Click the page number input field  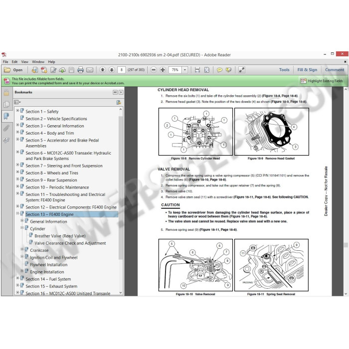pos(121,70)
